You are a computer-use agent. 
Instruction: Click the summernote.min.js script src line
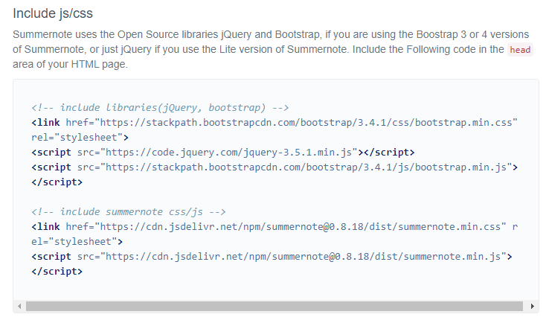point(272,257)
